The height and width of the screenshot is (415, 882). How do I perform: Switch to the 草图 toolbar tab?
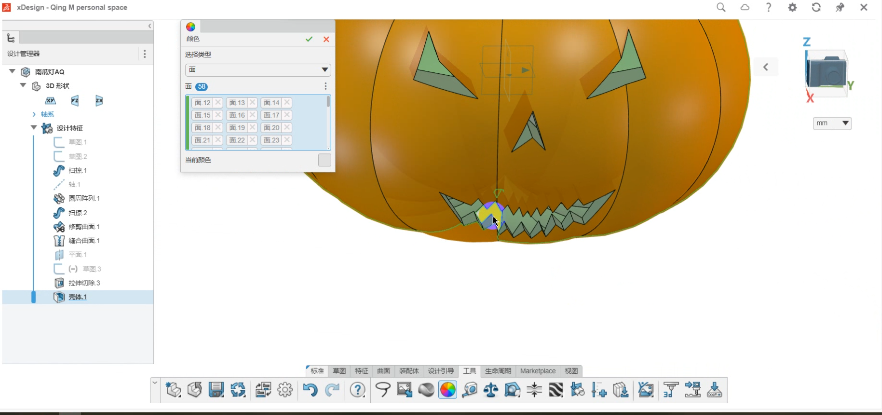[339, 371]
